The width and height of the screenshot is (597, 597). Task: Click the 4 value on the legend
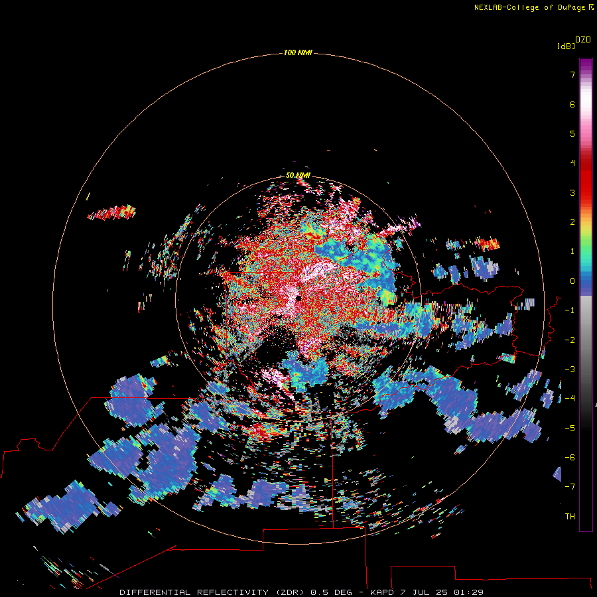(572, 163)
